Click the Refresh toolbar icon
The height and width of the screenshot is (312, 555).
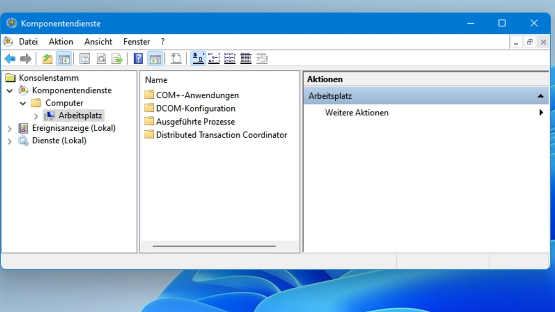[x=101, y=59]
